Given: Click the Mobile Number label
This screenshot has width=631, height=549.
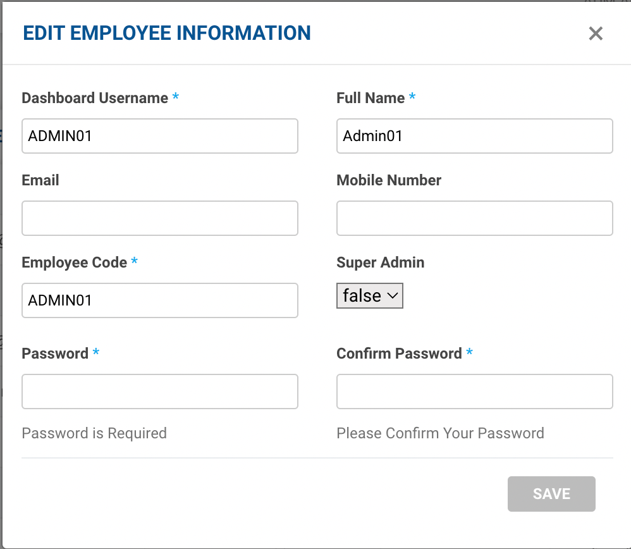Looking at the screenshot, I should 389,180.
